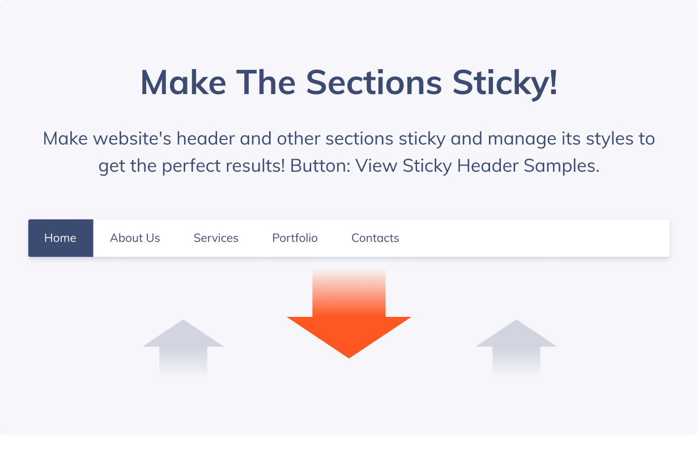Screen dimensions: 698x458
Task: Click the word "Sections" in the heading
Action: click(x=373, y=83)
